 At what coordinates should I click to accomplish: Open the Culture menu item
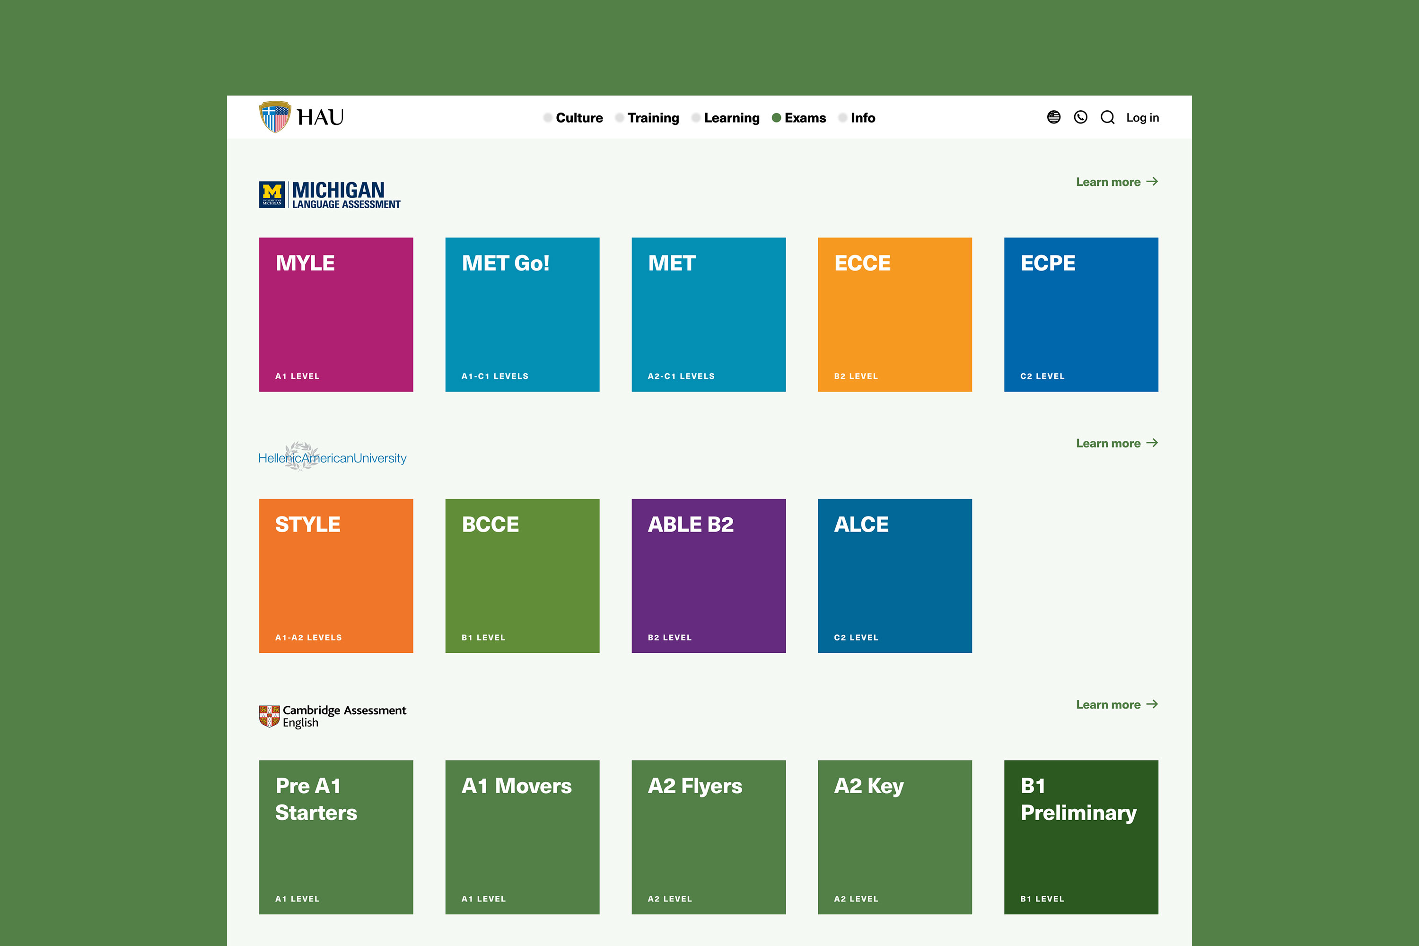(x=573, y=118)
